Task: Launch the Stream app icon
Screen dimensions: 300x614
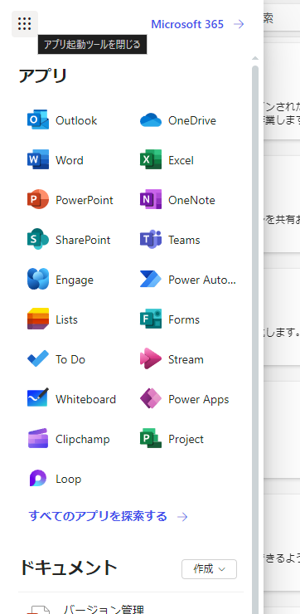Action: click(151, 359)
